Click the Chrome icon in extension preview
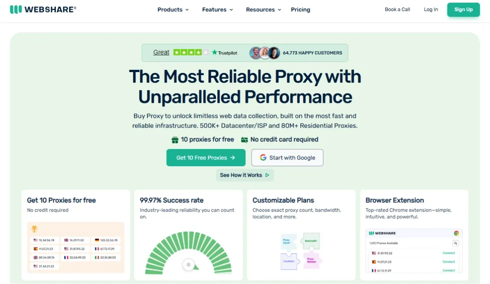The width and height of the screenshot is (490, 284). click(x=457, y=233)
